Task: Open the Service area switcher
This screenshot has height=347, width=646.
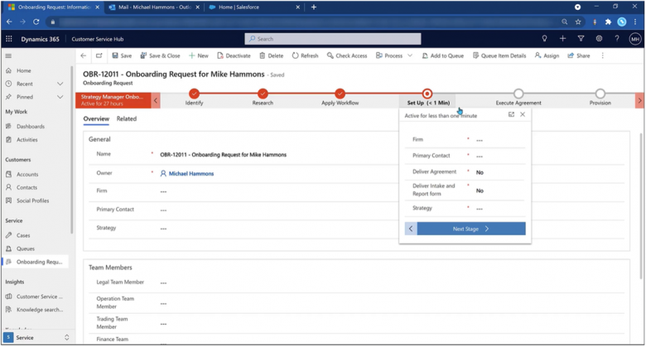Action: 37,338
